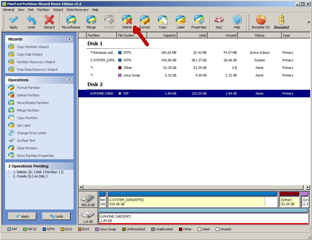Click the Format toolbar icon
The height and width of the screenshot is (240, 312).
click(x=145, y=22)
